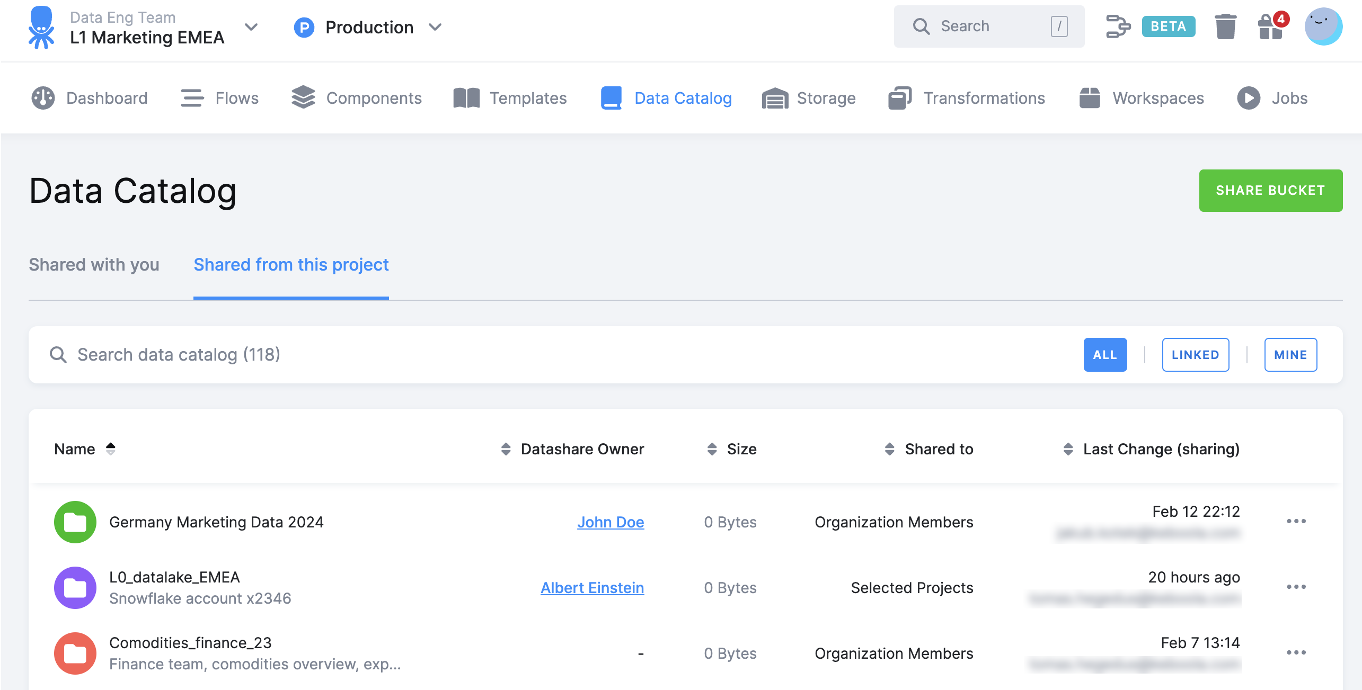Keep the ALL filter selected

coord(1105,354)
